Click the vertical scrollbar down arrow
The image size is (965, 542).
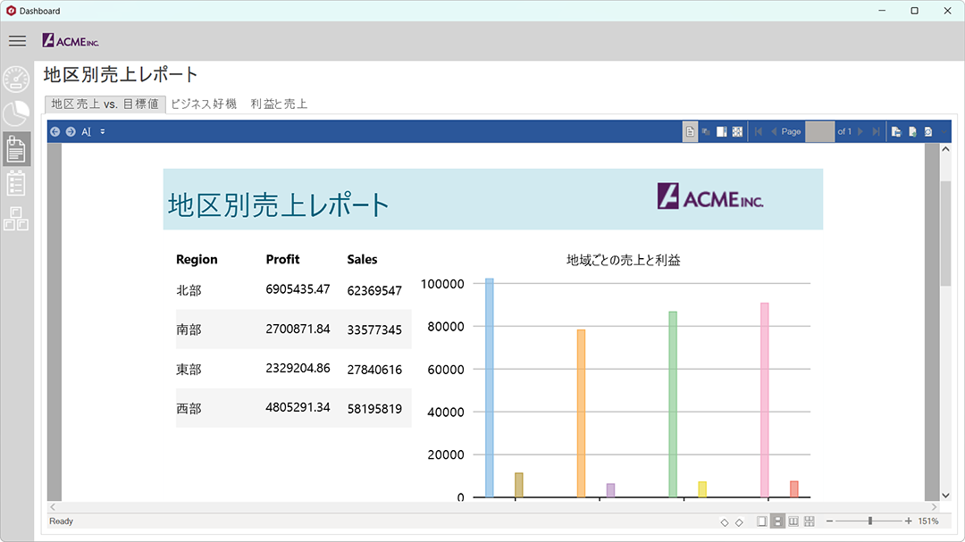[x=946, y=496]
